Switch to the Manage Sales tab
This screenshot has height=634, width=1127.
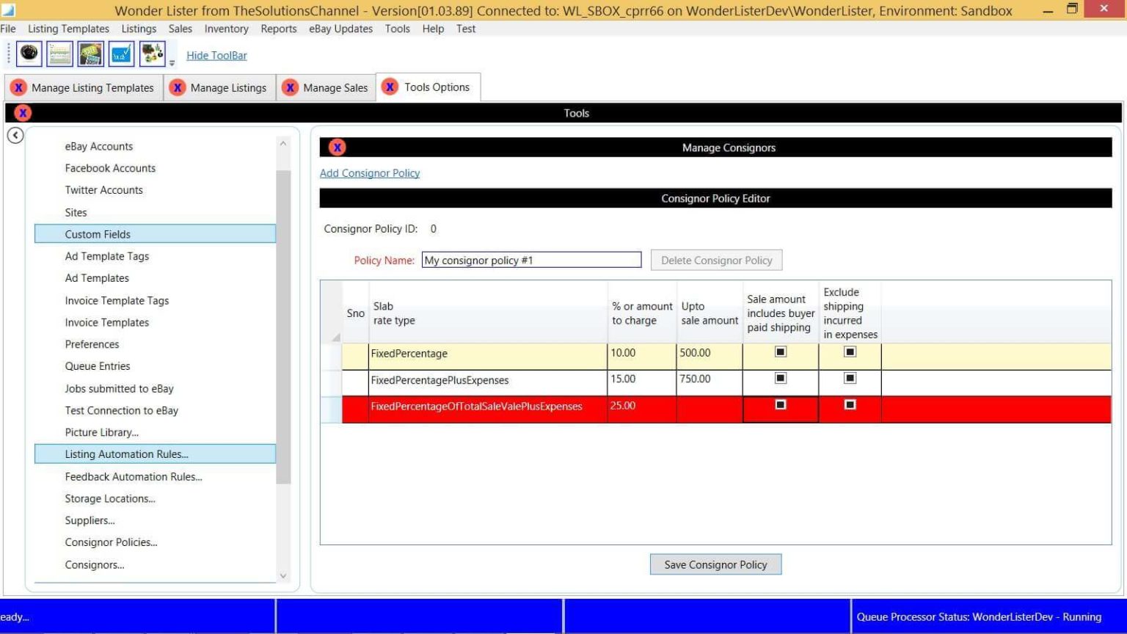coord(335,88)
